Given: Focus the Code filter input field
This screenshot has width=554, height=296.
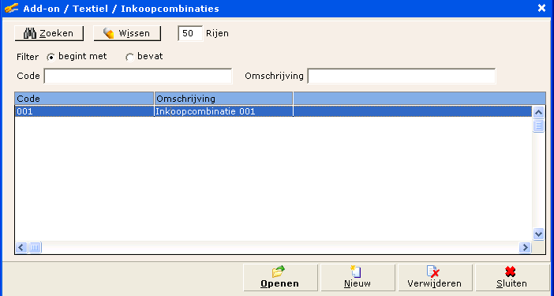Looking at the screenshot, I should (138, 77).
